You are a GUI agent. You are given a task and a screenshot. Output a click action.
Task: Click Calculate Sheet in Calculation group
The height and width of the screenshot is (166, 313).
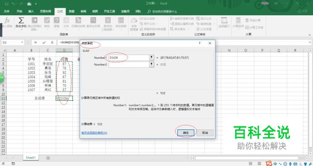[x=254, y=28]
